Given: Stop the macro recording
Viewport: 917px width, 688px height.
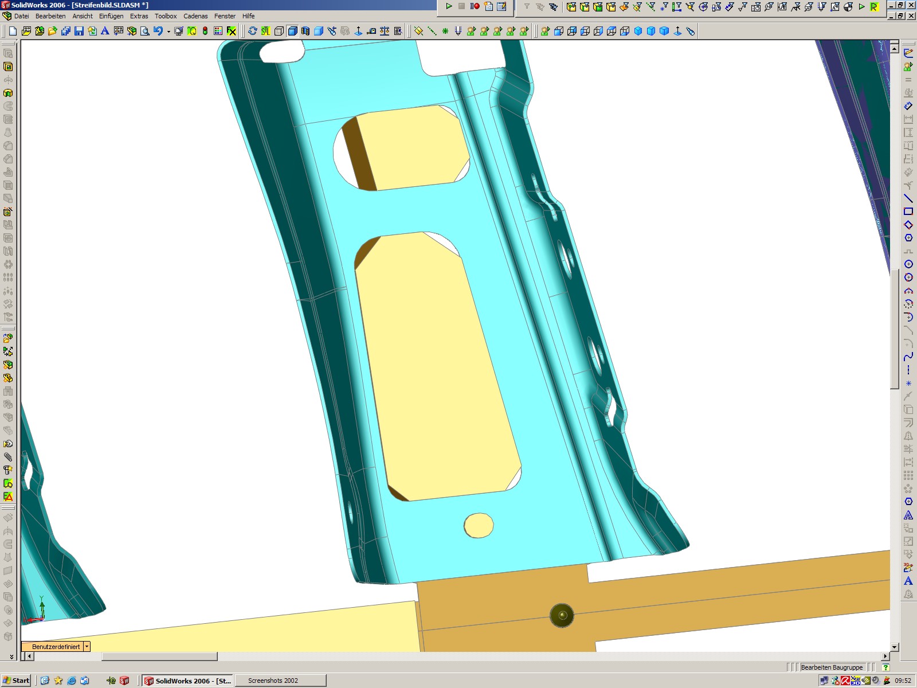Looking at the screenshot, I should pos(462,6).
